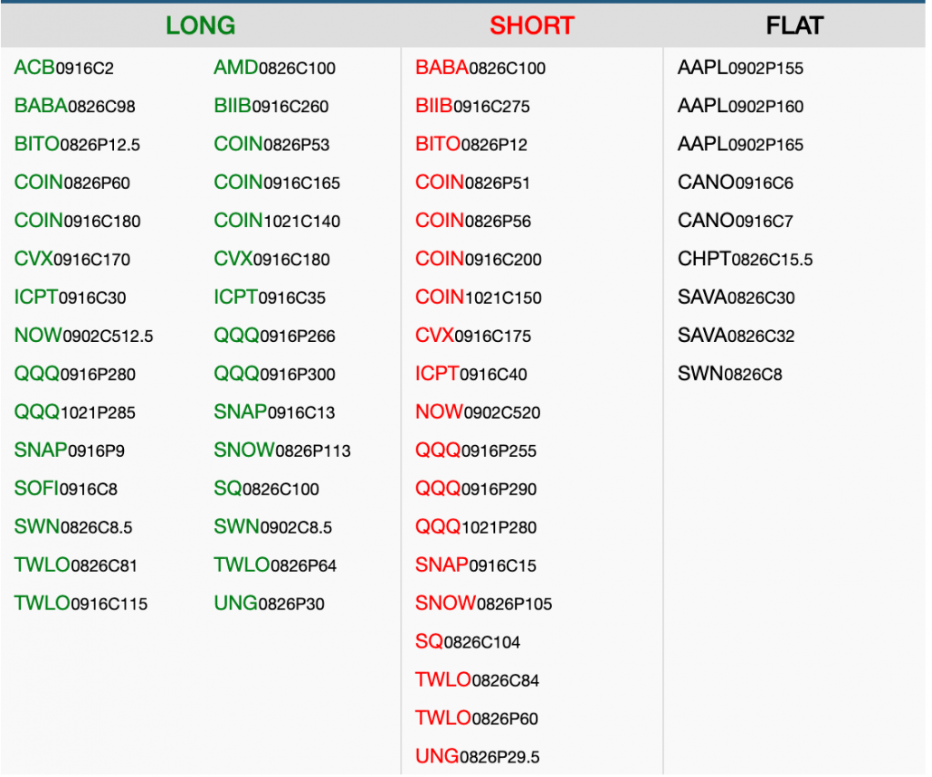Click long contract BITO0826P12.5
The height and width of the screenshot is (777, 932).
click(x=77, y=145)
